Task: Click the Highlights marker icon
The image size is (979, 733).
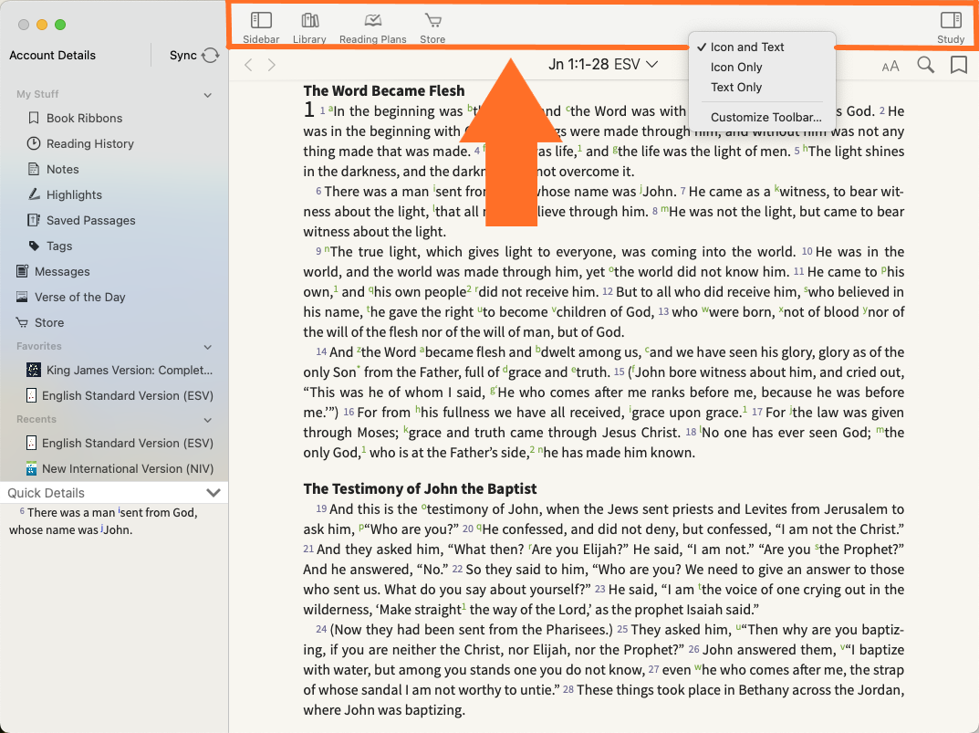Action: [x=34, y=194]
